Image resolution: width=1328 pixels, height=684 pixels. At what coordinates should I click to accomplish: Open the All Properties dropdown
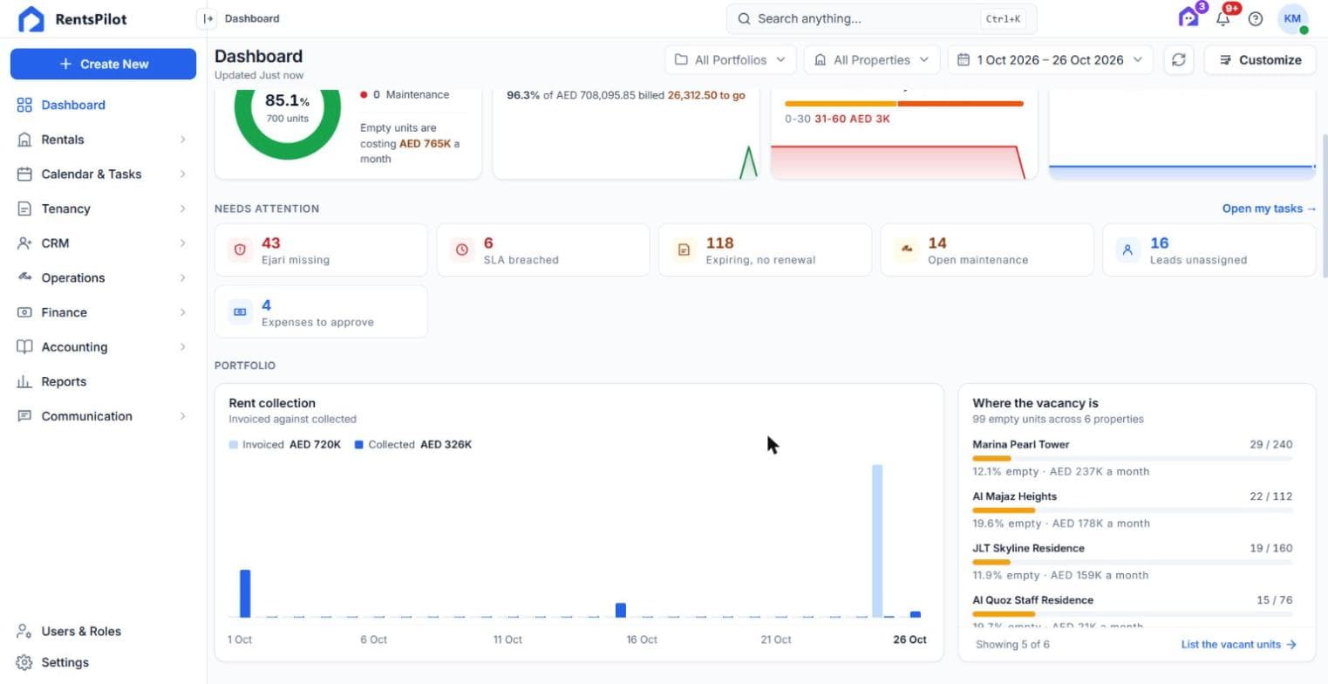tap(872, 59)
